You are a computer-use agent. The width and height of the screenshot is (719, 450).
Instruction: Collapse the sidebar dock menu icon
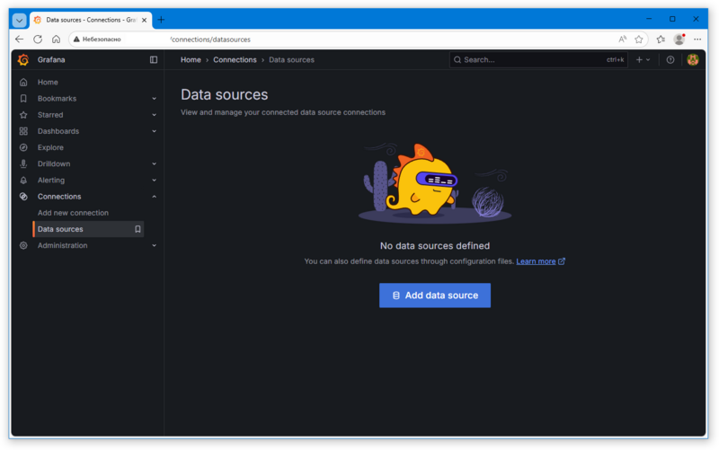154,59
